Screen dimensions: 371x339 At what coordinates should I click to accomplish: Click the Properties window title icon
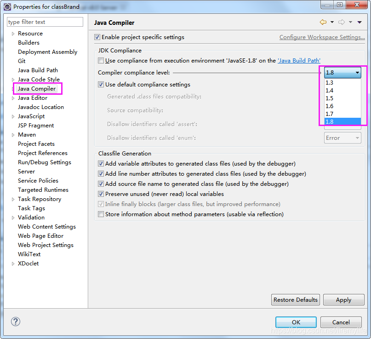point(7,7)
